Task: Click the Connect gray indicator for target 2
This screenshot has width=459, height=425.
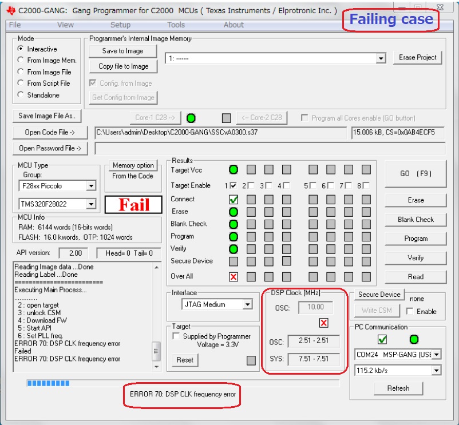Action: (251, 200)
